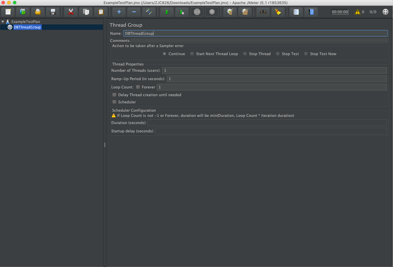Stop the running test
Screen dimensions: 393x267
(x=197, y=12)
